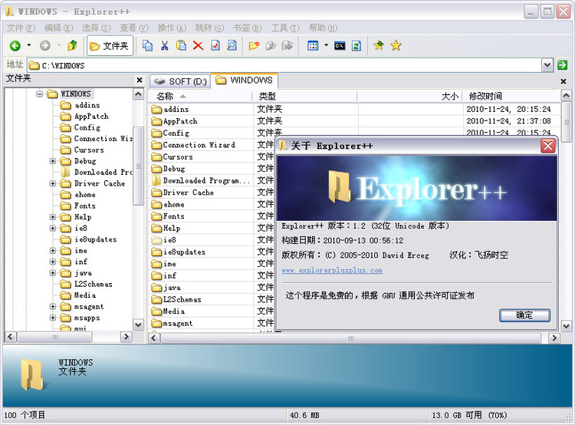Close the 关于 Explorer++ dialog
The image size is (575, 425).
[548, 146]
